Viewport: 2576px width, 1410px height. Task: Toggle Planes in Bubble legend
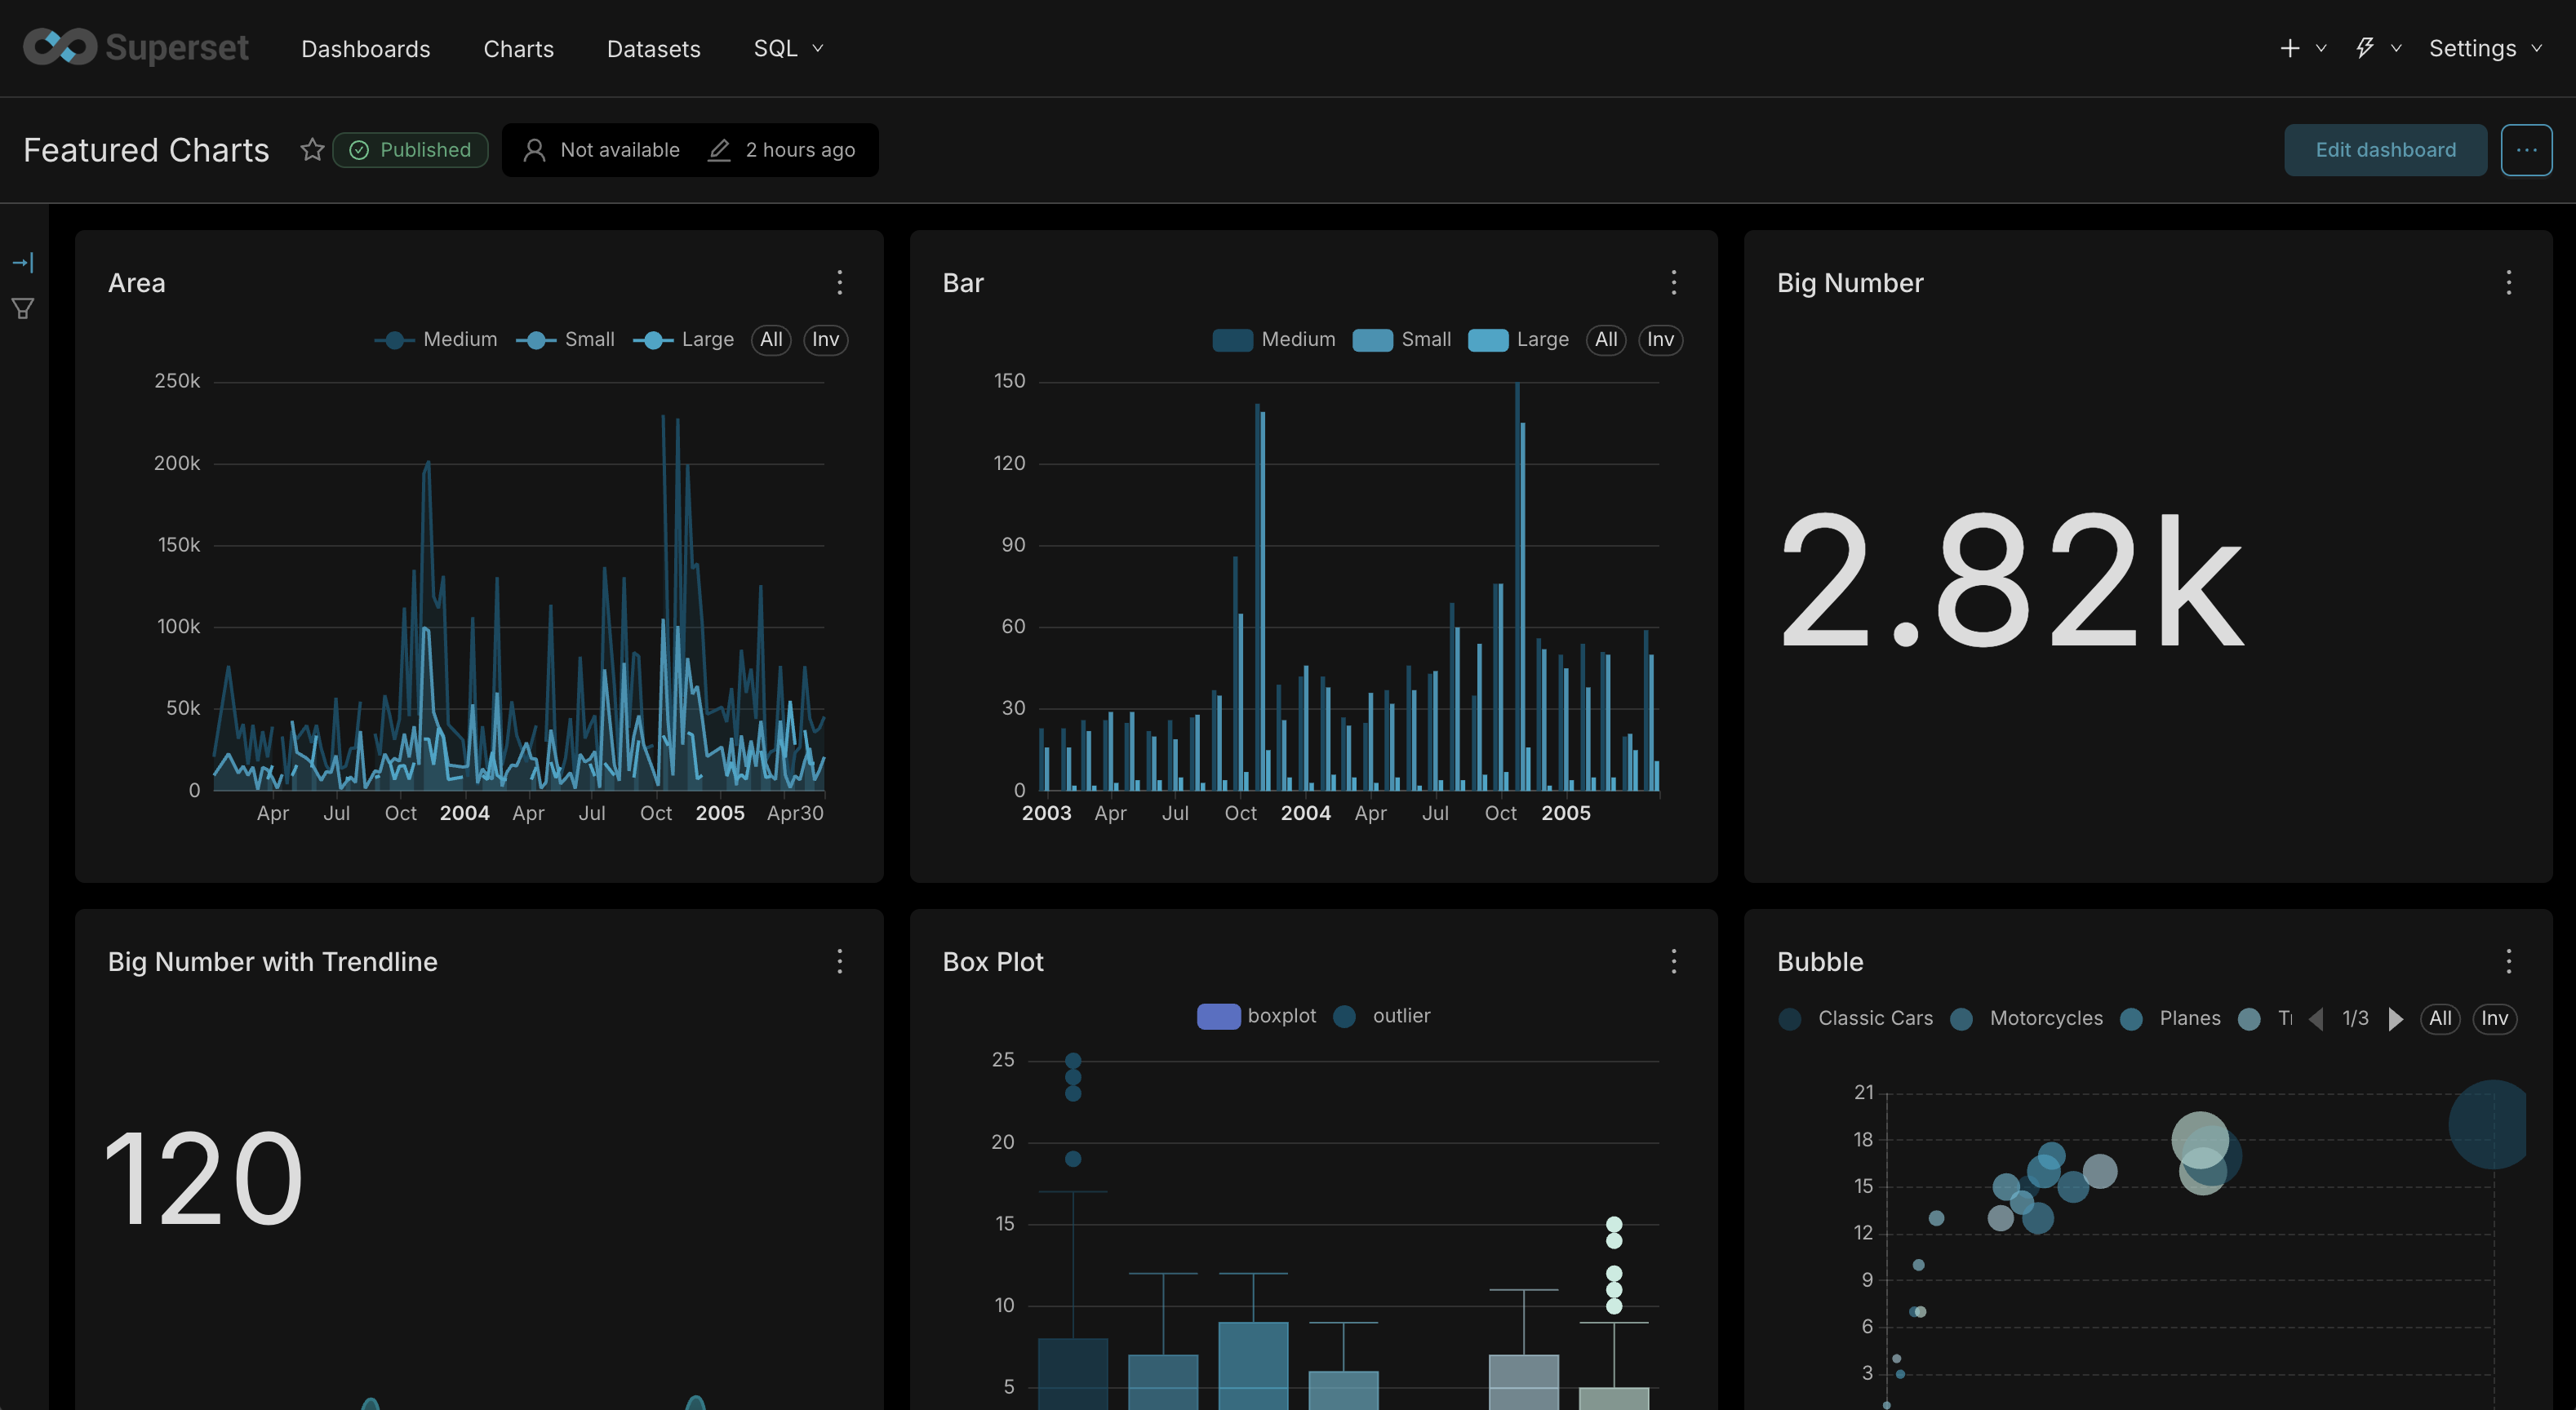[2170, 1018]
